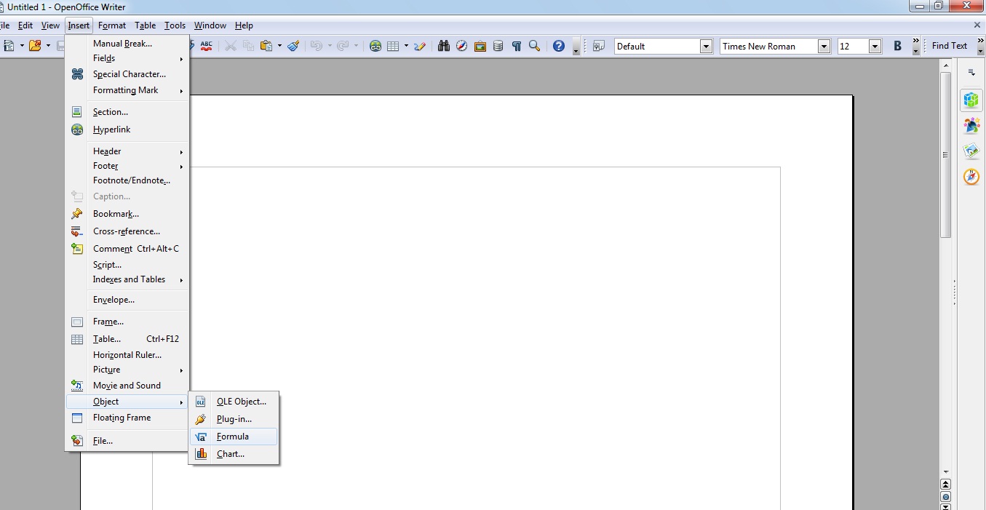
Task: Open the Gallery picture icon in toolbar
Action: 480,46
